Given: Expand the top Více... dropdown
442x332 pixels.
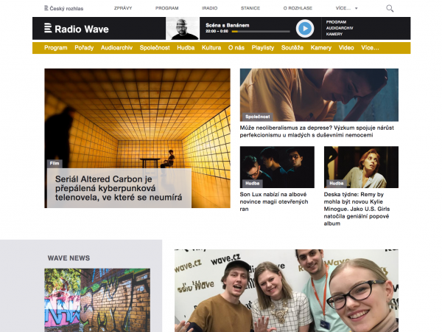Looking at the screenshot, I should (346, 8).
